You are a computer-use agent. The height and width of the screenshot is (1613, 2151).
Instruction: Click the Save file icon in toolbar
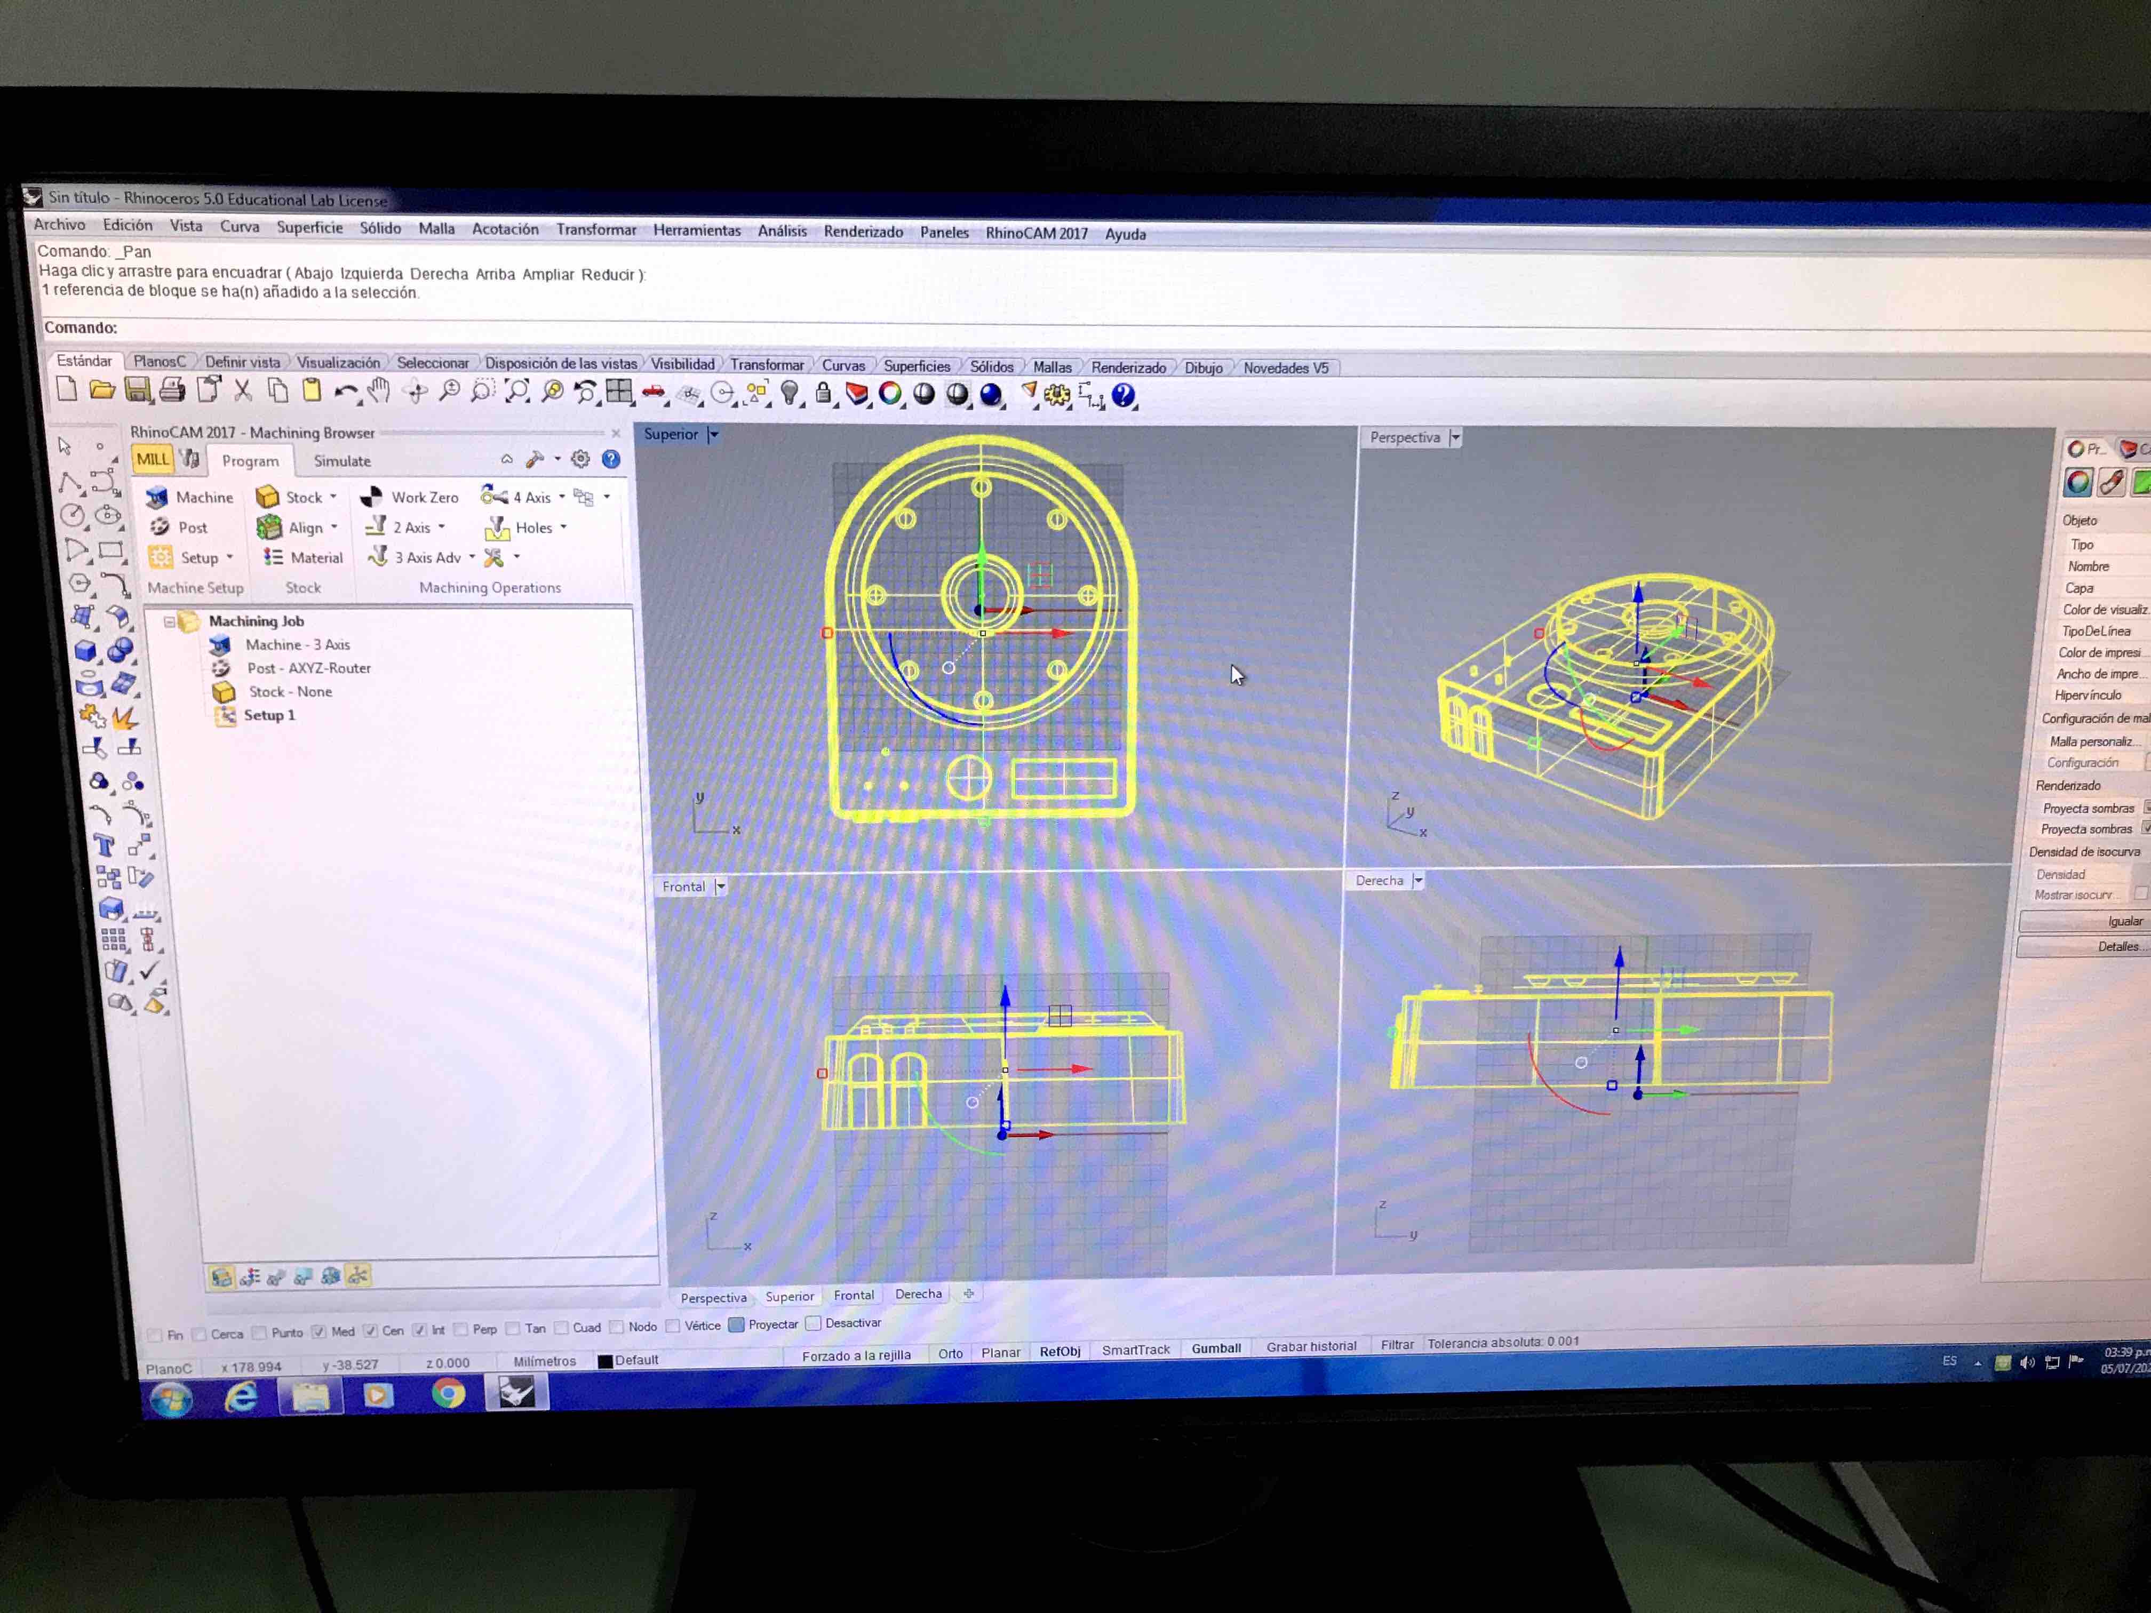[137, 390]
